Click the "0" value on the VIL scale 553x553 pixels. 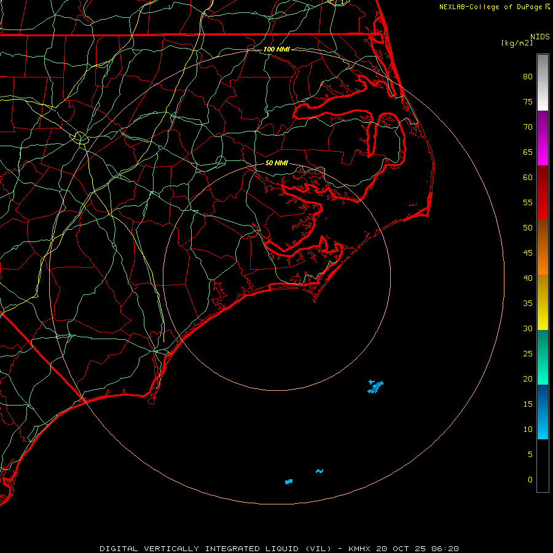click(x=530, y=480)
